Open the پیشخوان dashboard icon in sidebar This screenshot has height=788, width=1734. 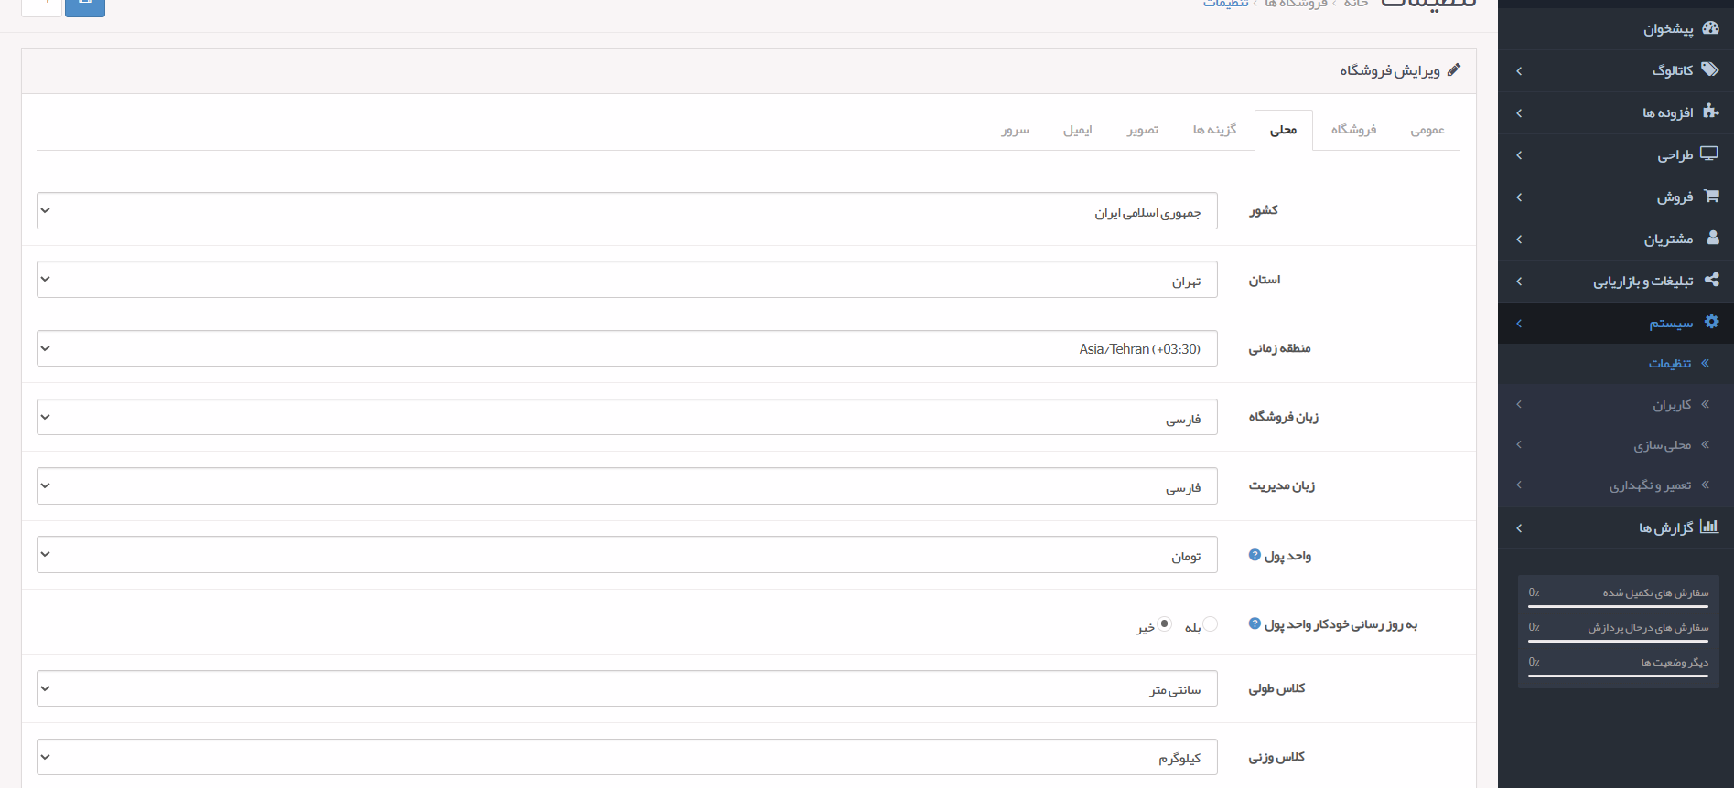(x=1709, y=28)
